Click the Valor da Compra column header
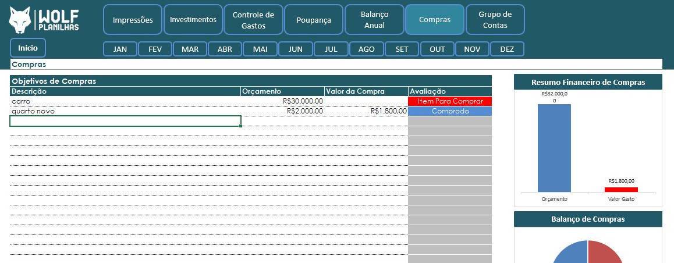This screenshot has height=263, width=674. pyautogui.click(x=366, y=91)
